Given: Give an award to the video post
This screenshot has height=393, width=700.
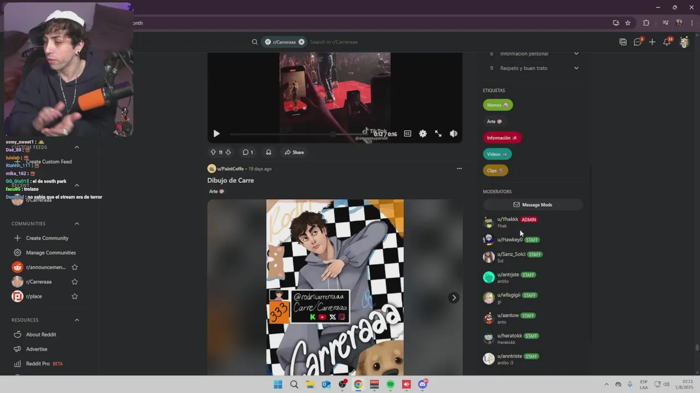Looking at the screenshot, I should pos(269,152).
